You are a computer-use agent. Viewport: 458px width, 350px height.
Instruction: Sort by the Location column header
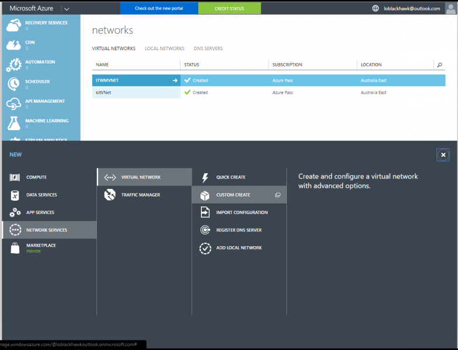tap(395, 65)
